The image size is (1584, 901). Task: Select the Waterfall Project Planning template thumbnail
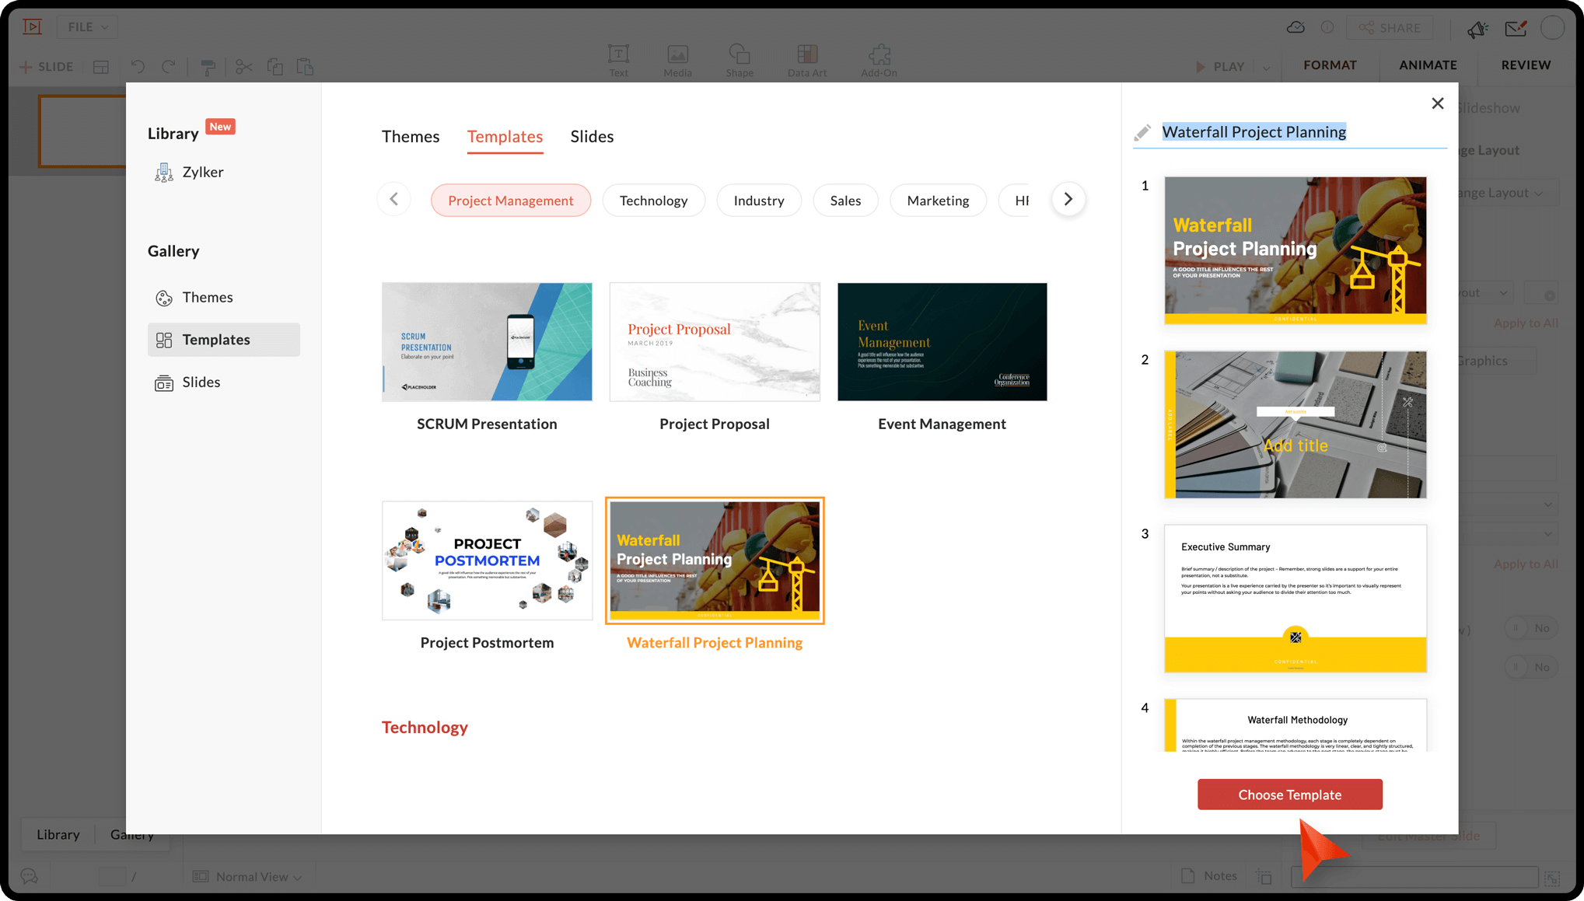(715, 561)
